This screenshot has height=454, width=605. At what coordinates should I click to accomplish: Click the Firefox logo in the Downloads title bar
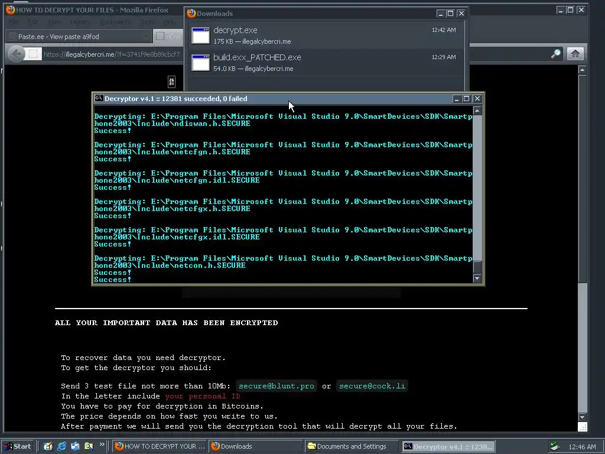click(x=191, y=14)
